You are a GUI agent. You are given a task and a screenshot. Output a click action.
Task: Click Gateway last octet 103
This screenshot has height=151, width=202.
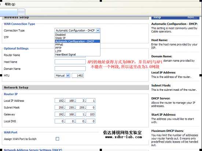91,114
